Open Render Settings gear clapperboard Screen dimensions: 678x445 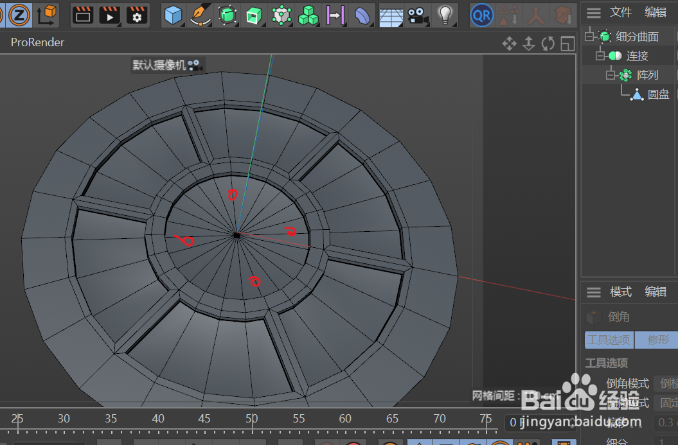point(137,16)
